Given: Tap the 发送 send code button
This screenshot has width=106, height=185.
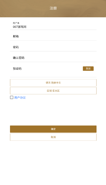Looking at the screenshot, I should 88,69.
